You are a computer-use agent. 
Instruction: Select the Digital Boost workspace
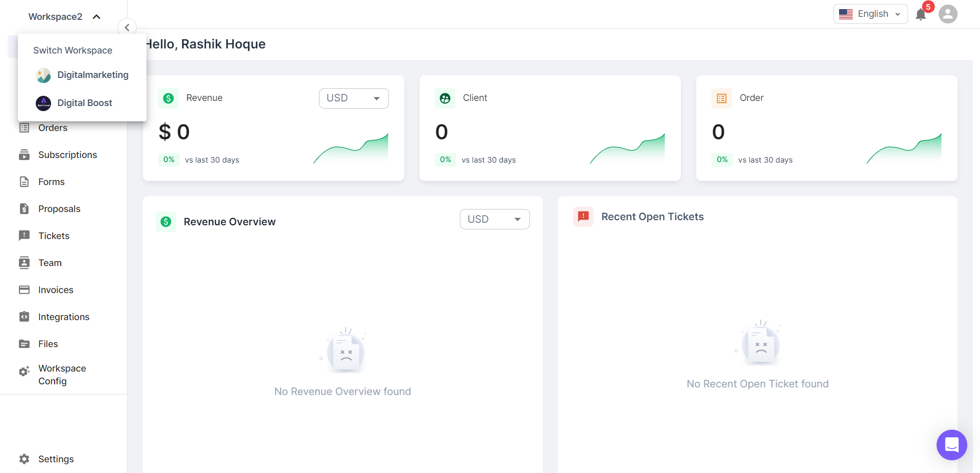(85, 102)
